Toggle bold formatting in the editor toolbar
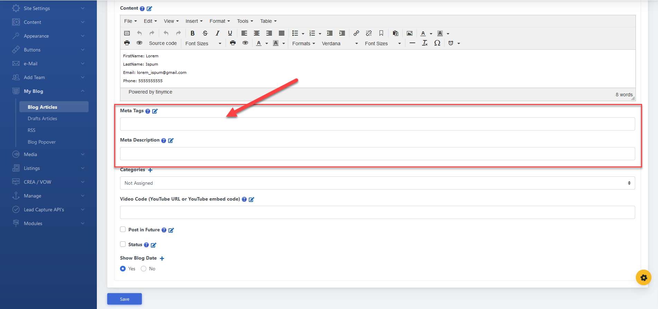 (x=193, y=33)
